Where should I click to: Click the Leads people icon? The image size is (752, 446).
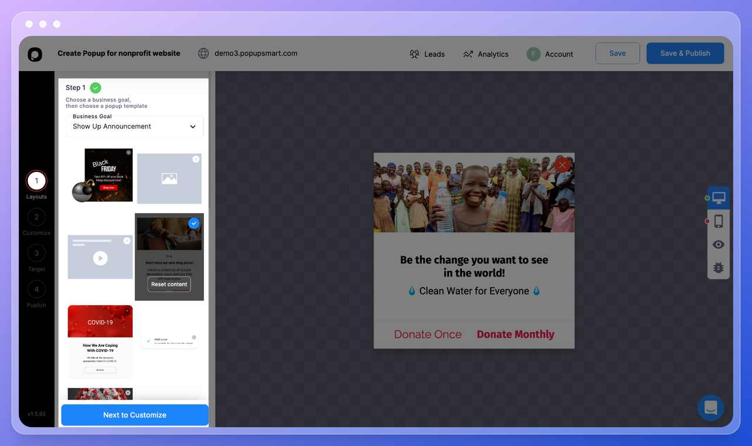[415, 54]
